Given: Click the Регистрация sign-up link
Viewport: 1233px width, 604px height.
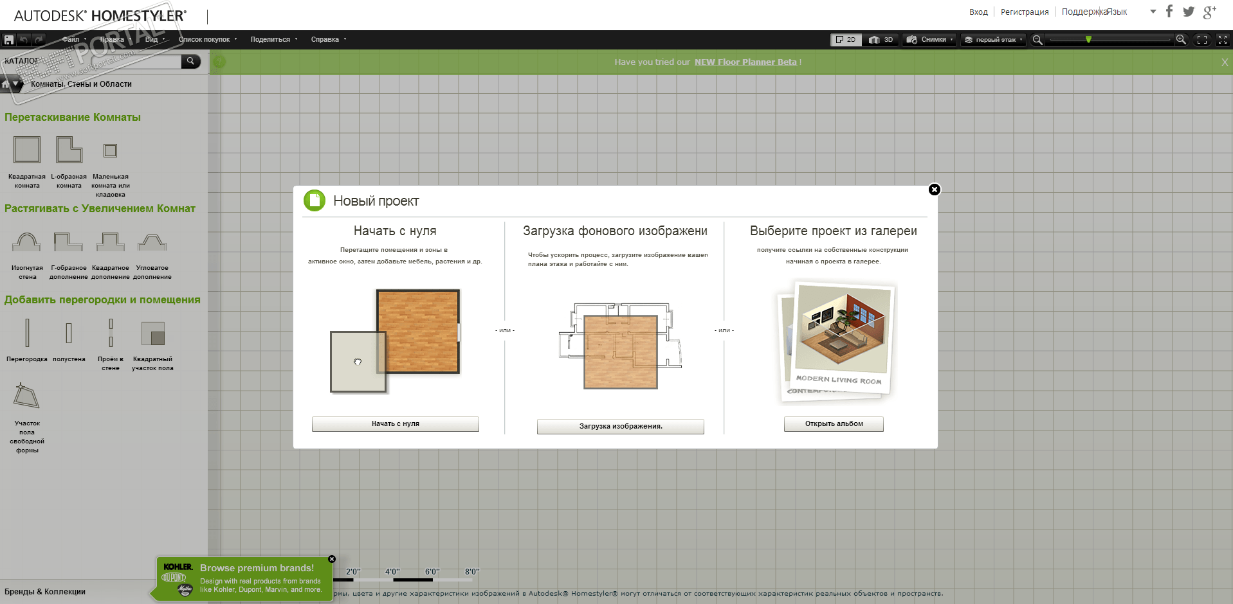Looking at the screenshot, I should [1025, 12].
